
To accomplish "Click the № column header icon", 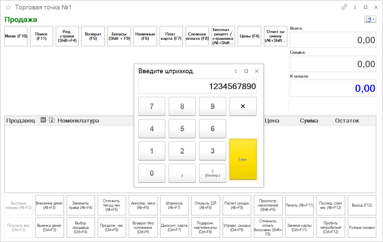I will pyautogui.click(x=43, y=120).
